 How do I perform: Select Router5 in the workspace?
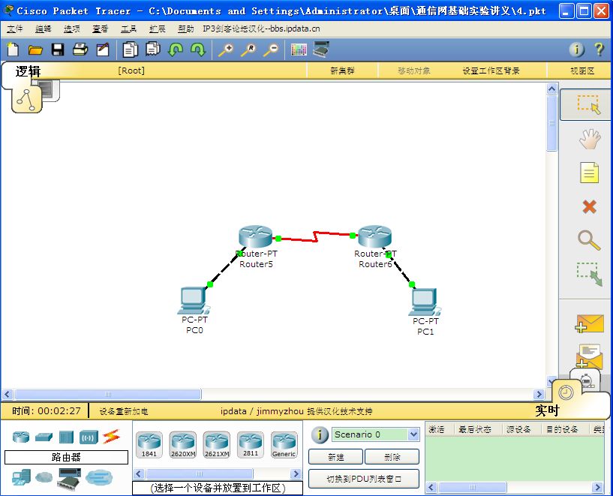[x=255, y=236]
